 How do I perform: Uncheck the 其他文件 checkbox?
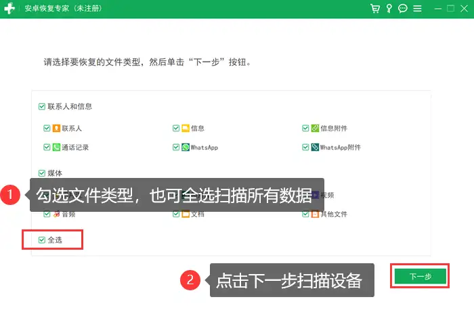tap(305, 214)
